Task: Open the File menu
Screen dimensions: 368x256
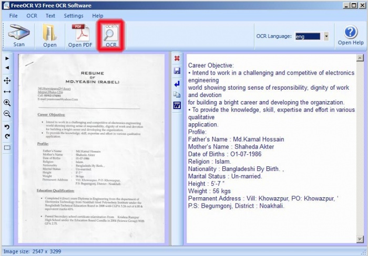Action: pyautogui.click(x=13, y=16)
